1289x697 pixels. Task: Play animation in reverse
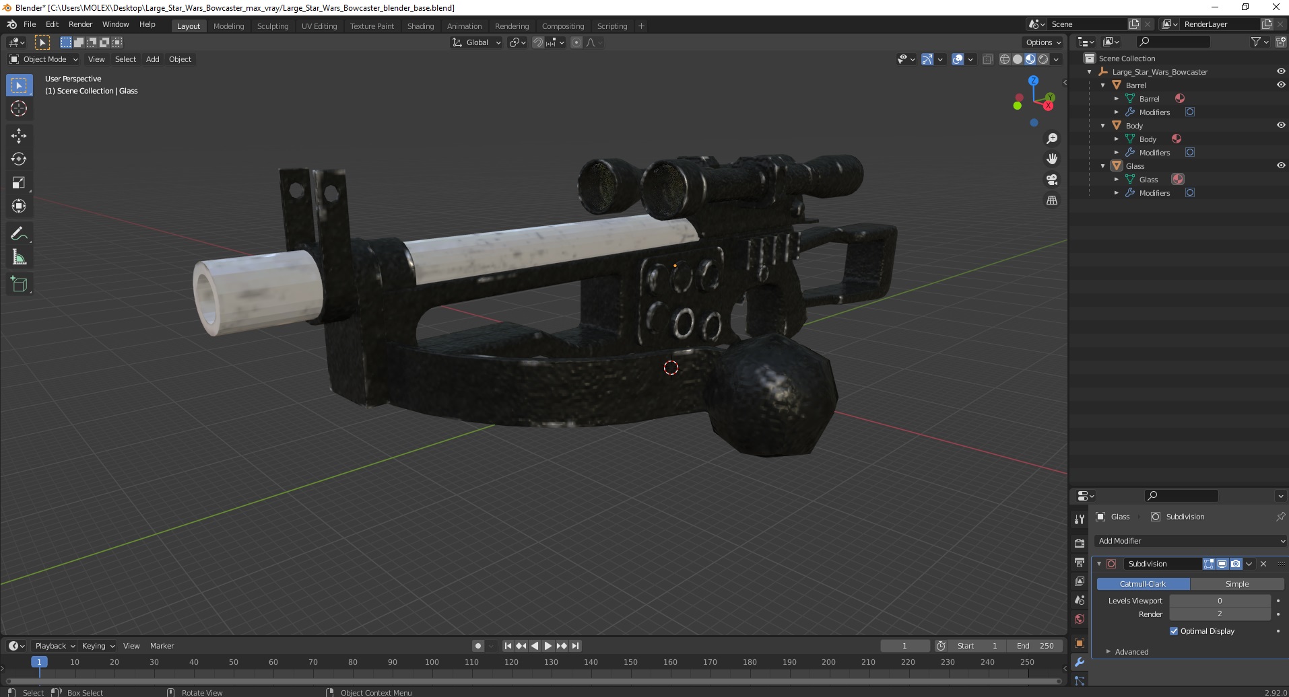point(535,646)
